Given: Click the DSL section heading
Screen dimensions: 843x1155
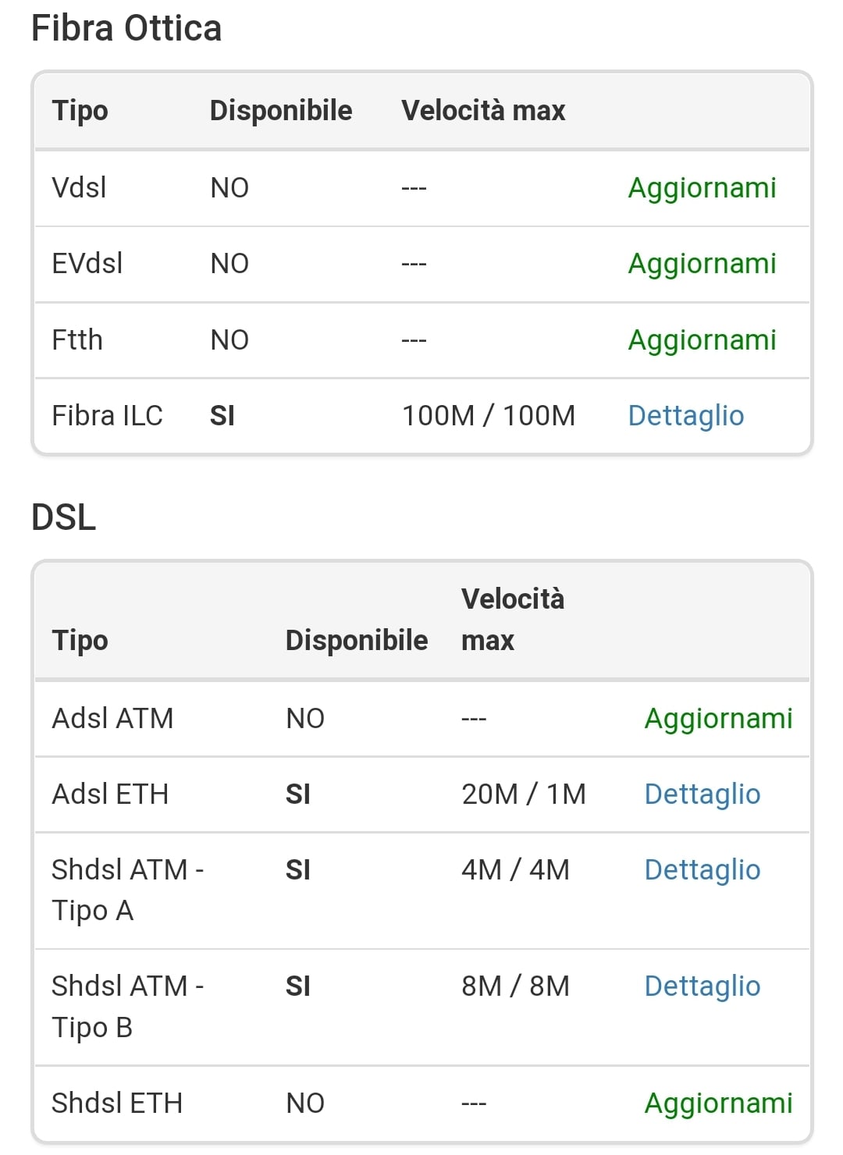Looking at the screenshot, I should 64,517.
